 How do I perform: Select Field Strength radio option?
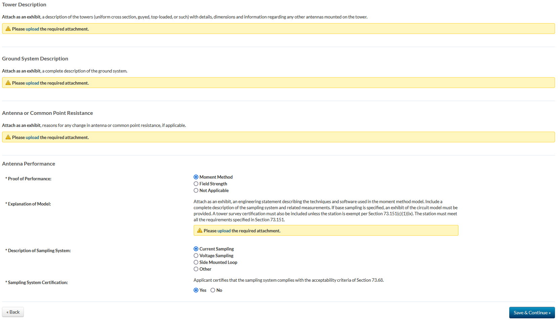click(196, 184)
